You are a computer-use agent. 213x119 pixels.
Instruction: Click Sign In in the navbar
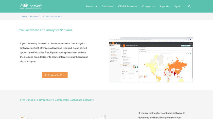coord(178,6)
